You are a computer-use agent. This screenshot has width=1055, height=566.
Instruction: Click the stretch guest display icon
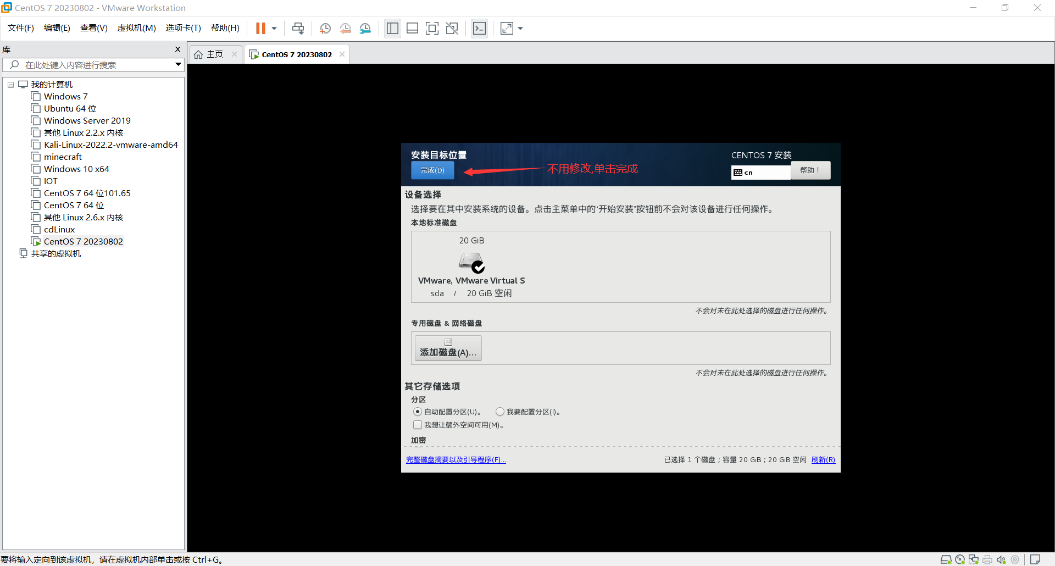[x=507, y=28]
